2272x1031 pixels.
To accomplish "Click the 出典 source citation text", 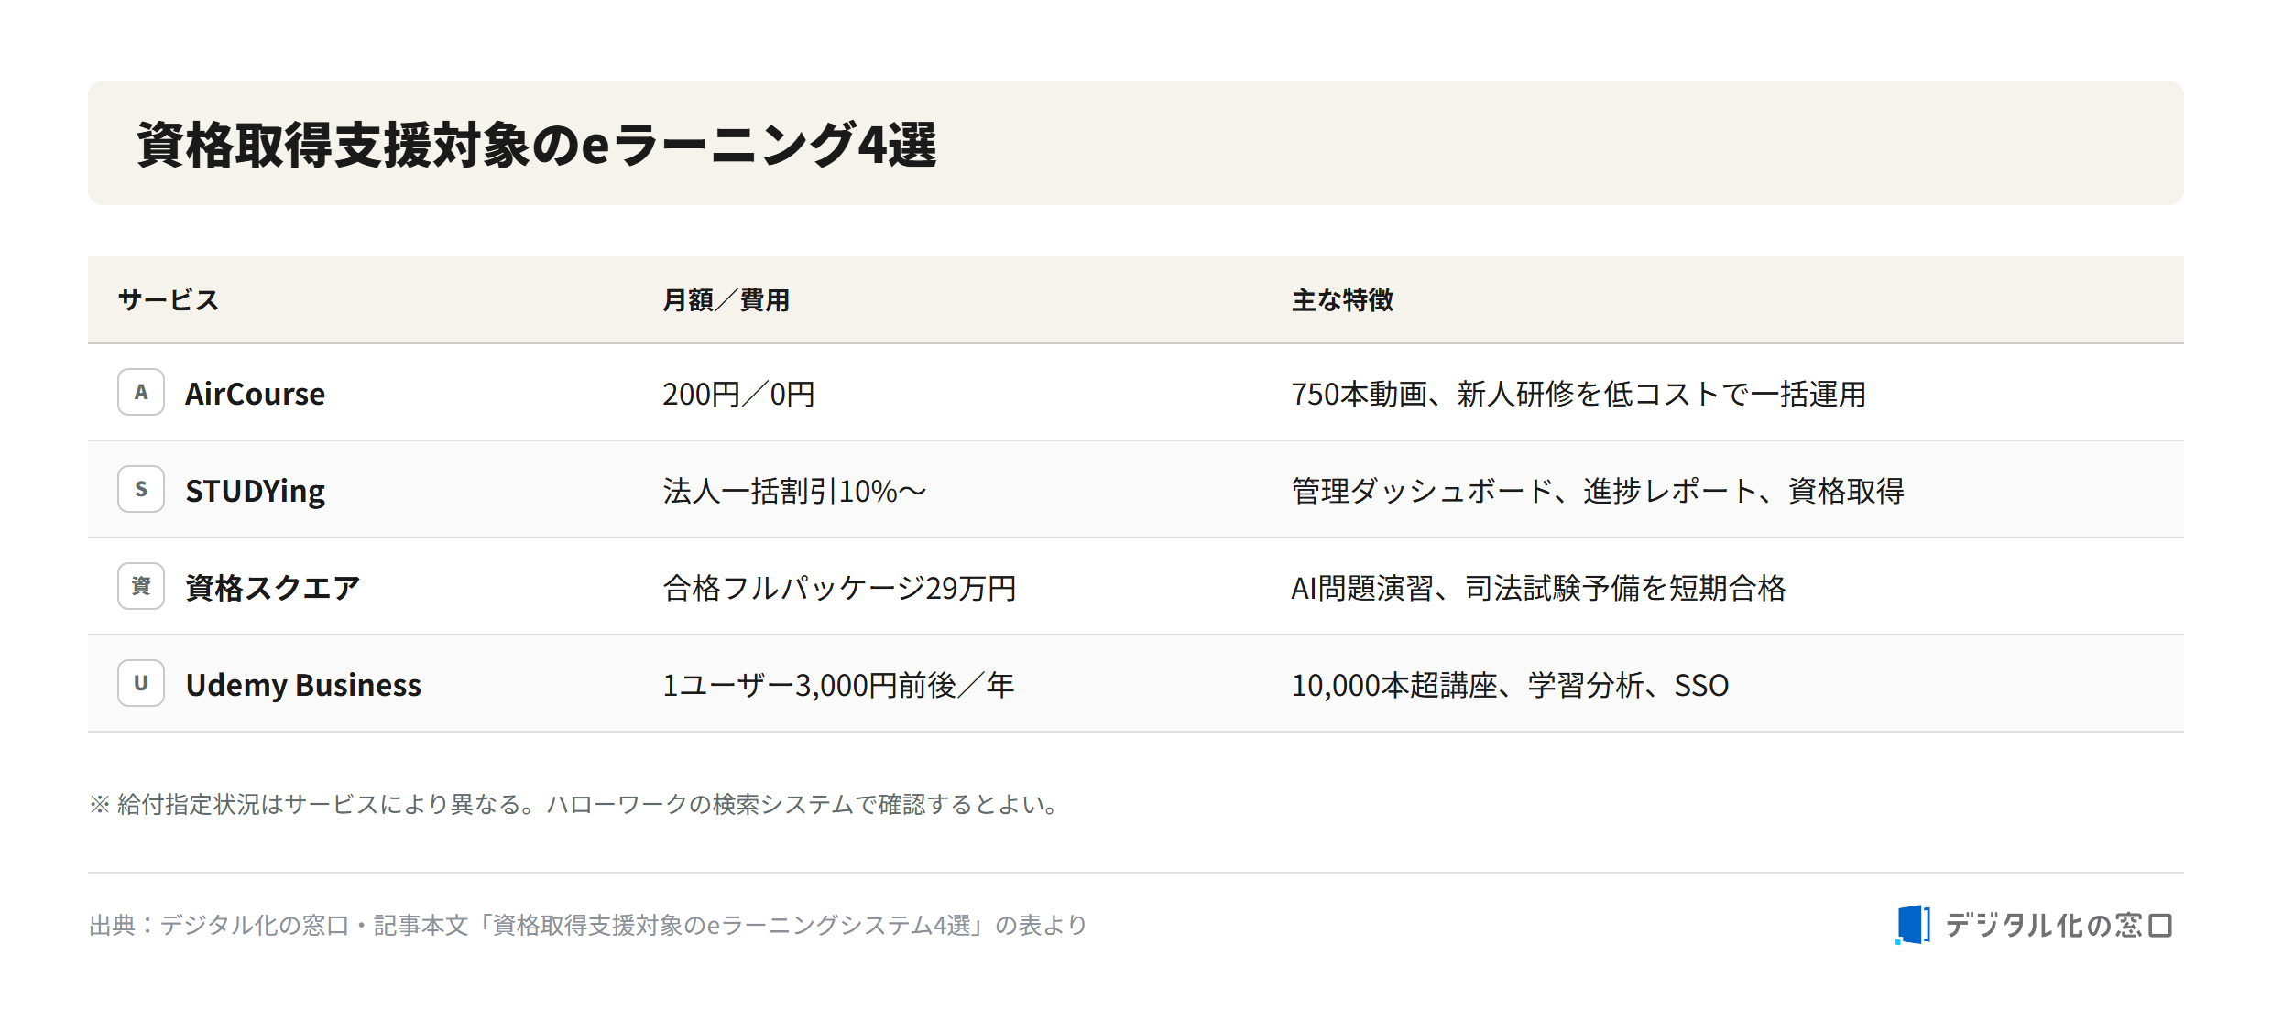I will 587,926.
